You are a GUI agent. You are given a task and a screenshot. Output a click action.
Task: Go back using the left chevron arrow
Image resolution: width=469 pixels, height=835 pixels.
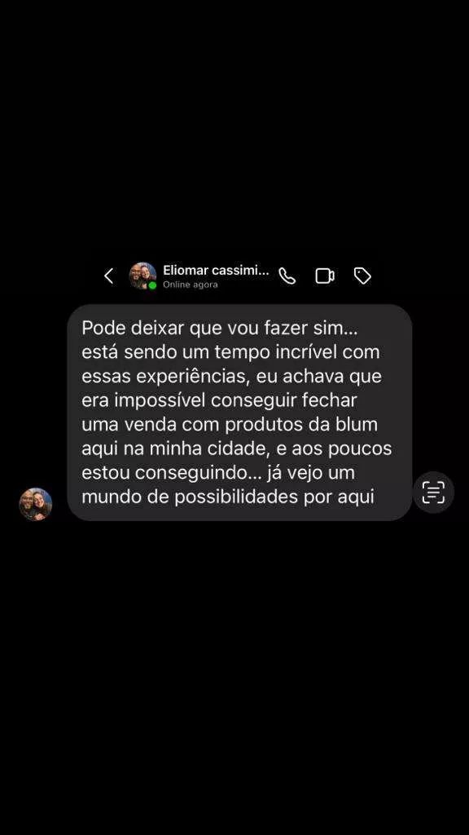[x=108, y=276]
